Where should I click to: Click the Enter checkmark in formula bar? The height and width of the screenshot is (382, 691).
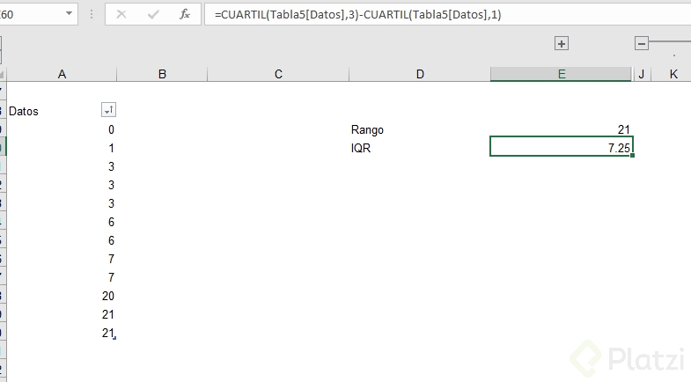(153, 15)
